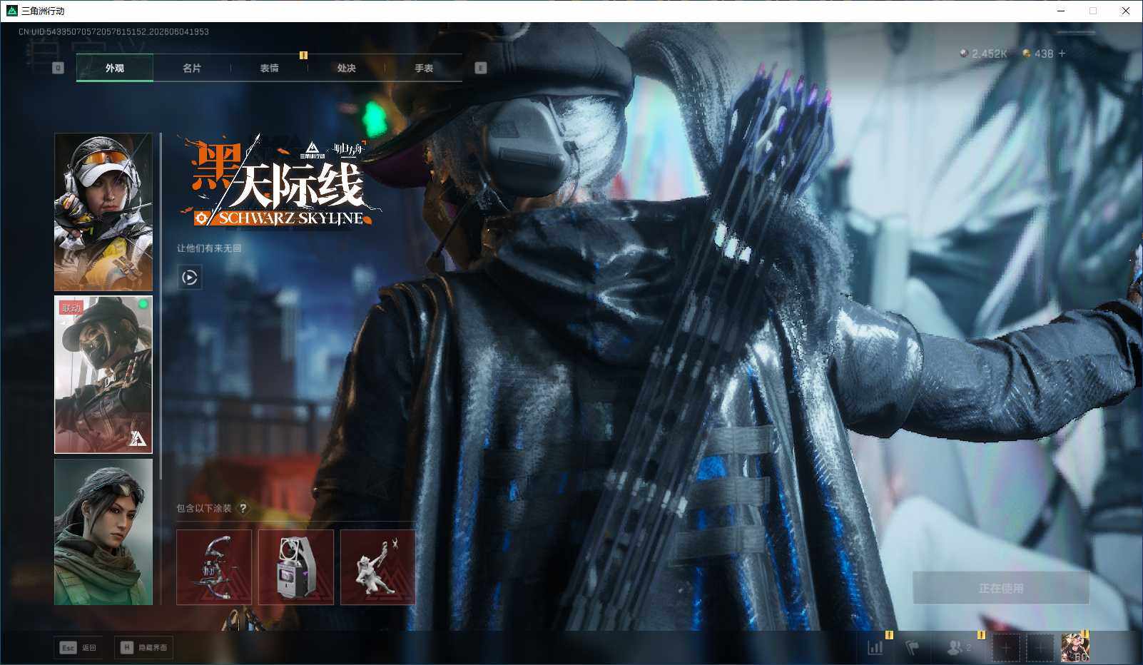View the bow weapon skin item

[214, 567]
